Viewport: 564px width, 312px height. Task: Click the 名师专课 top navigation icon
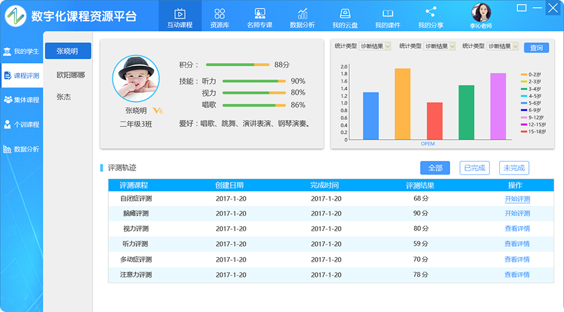pyautogui.click(x=260, y=14)
